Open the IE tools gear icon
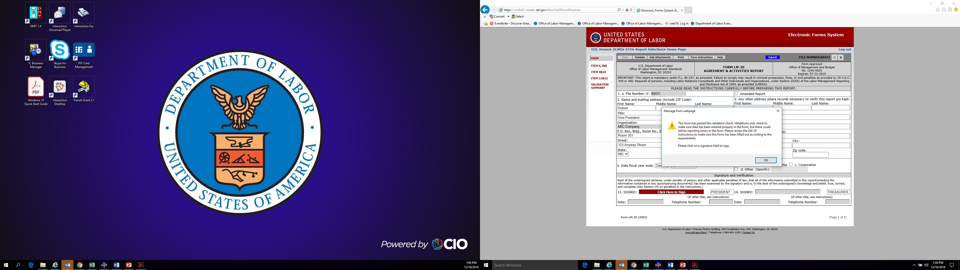Viewport: 960px width, 270px height. pos(950,10)
